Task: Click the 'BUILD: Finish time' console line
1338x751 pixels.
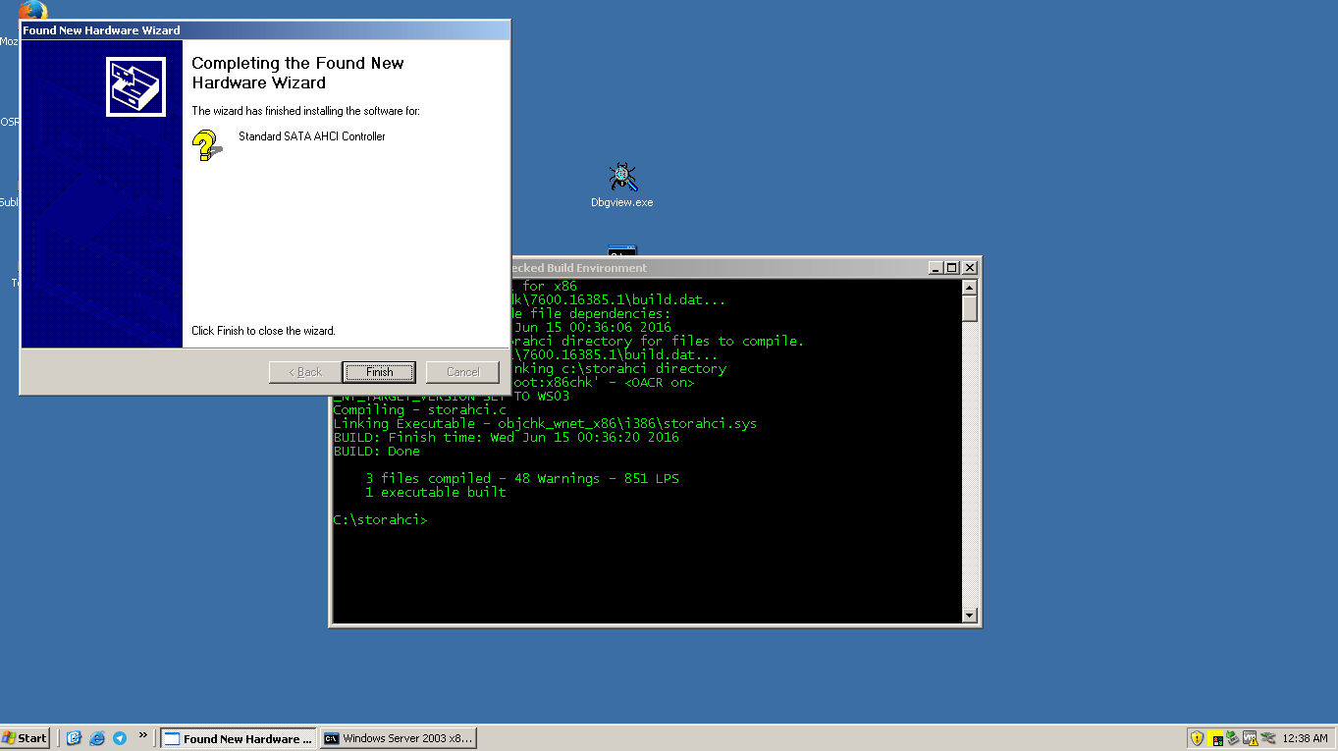Action: click(x=507, y=438)
